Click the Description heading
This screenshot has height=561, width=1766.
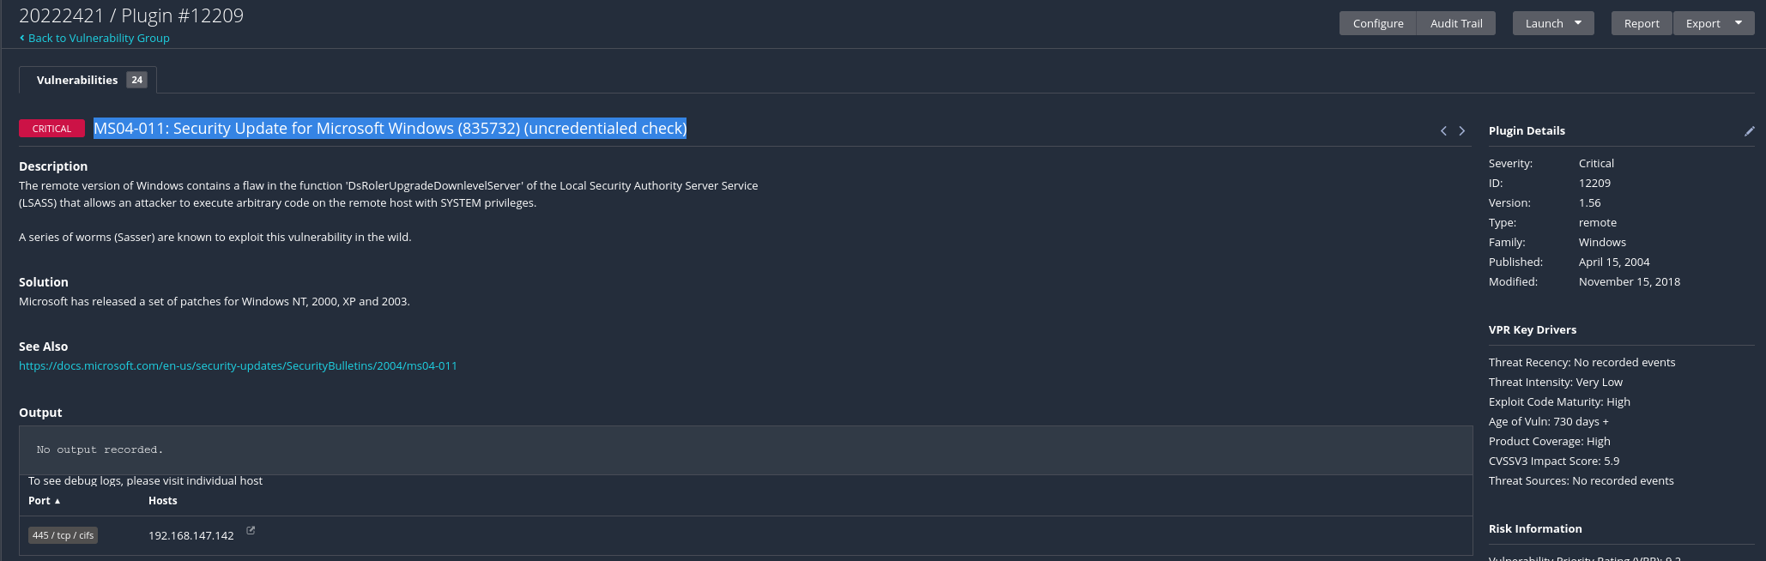point(53,166)
